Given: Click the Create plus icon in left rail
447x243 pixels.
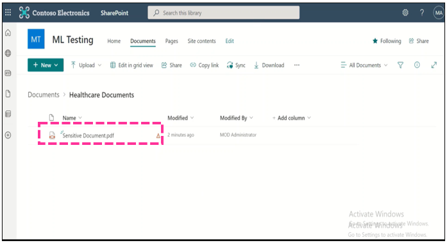Looking at the screenshot, I should coord(8,135).
